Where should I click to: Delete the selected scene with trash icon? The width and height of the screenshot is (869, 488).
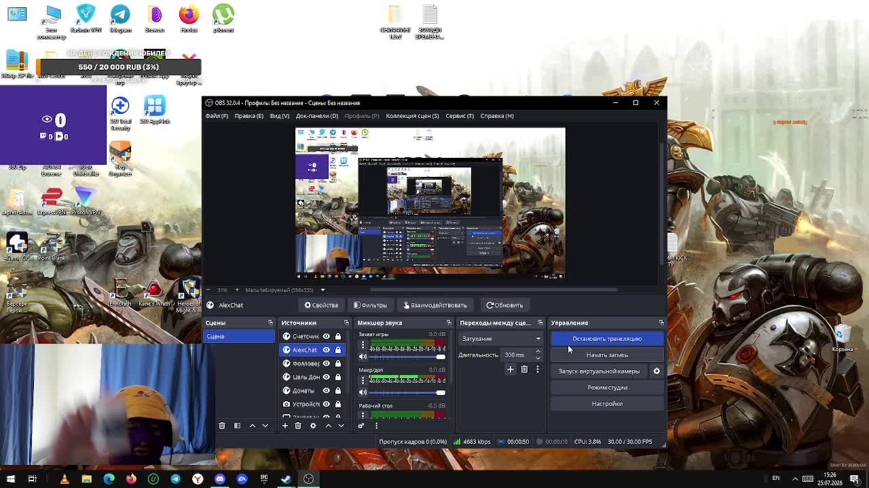coord(222,426)
